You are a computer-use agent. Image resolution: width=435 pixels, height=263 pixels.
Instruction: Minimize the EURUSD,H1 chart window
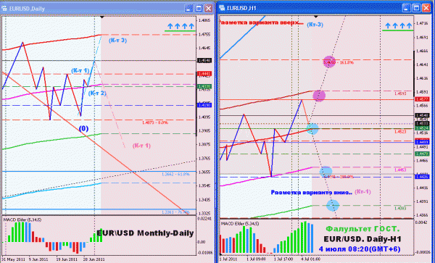point(407,8)
